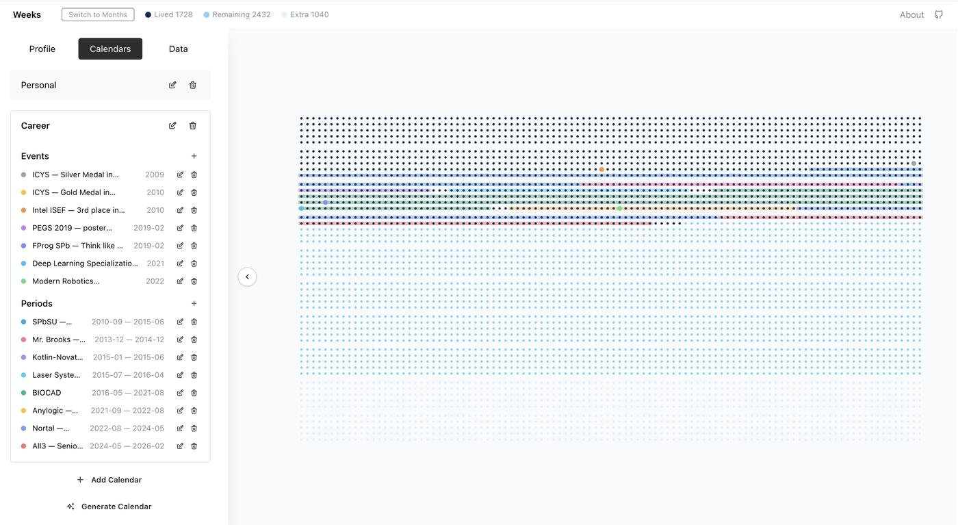Open the GitHub icon link

(x=939, y=14)
